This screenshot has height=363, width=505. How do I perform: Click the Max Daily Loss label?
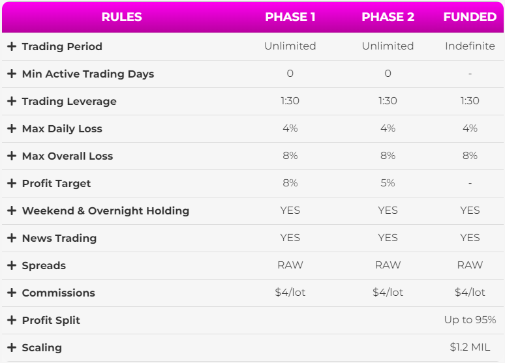(x=62, y=129)
